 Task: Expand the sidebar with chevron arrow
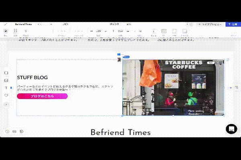6,104
